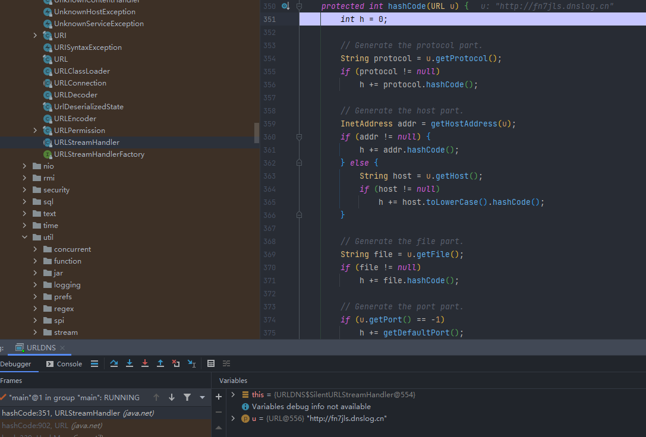
Task: Click Drop Frame icon
Action: 176,363
